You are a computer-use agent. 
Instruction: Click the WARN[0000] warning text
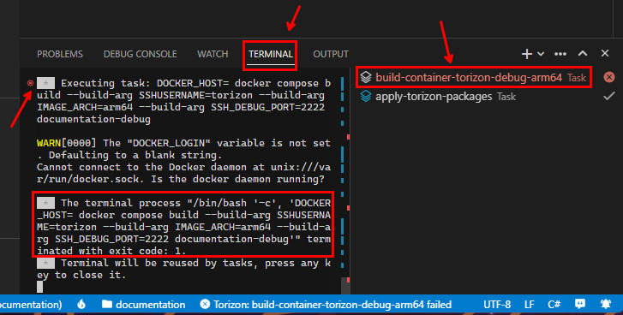(x=66, y=143)
